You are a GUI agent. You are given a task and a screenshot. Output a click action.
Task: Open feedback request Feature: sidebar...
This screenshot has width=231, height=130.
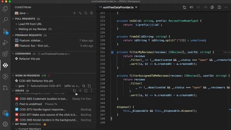(54, 40)
